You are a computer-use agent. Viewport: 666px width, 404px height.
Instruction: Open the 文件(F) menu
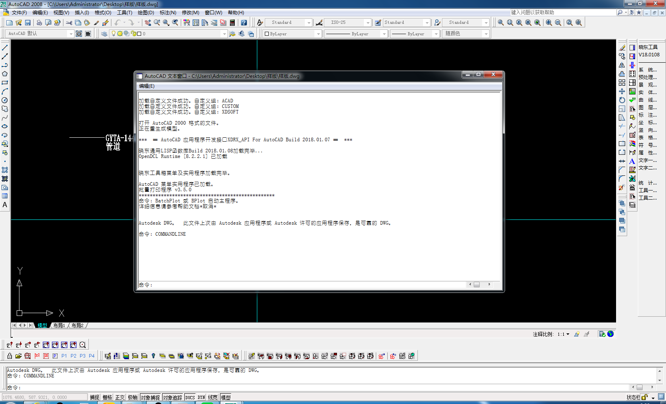(19, 13)
